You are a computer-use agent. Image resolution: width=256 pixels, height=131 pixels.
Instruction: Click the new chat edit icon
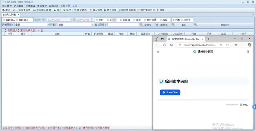point(248,51)
